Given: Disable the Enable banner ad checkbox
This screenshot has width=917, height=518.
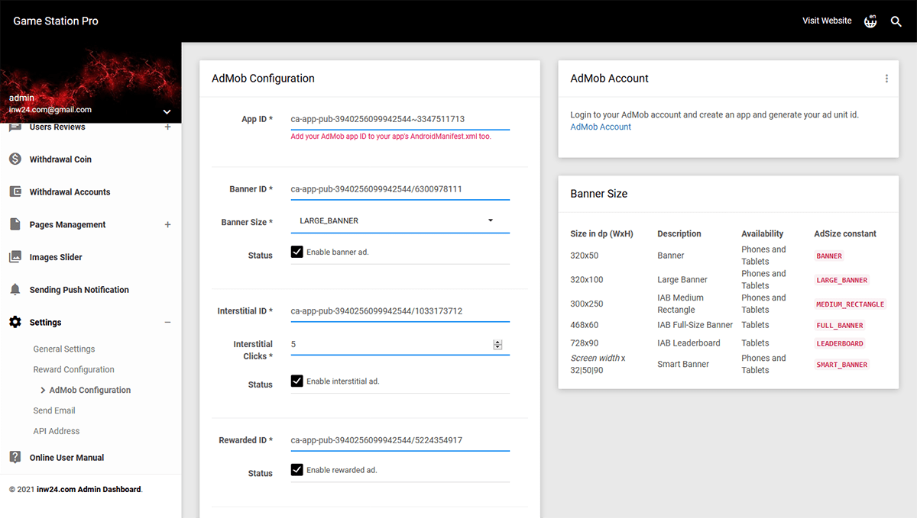Looking at the screenshot, I should click(297, 252).
